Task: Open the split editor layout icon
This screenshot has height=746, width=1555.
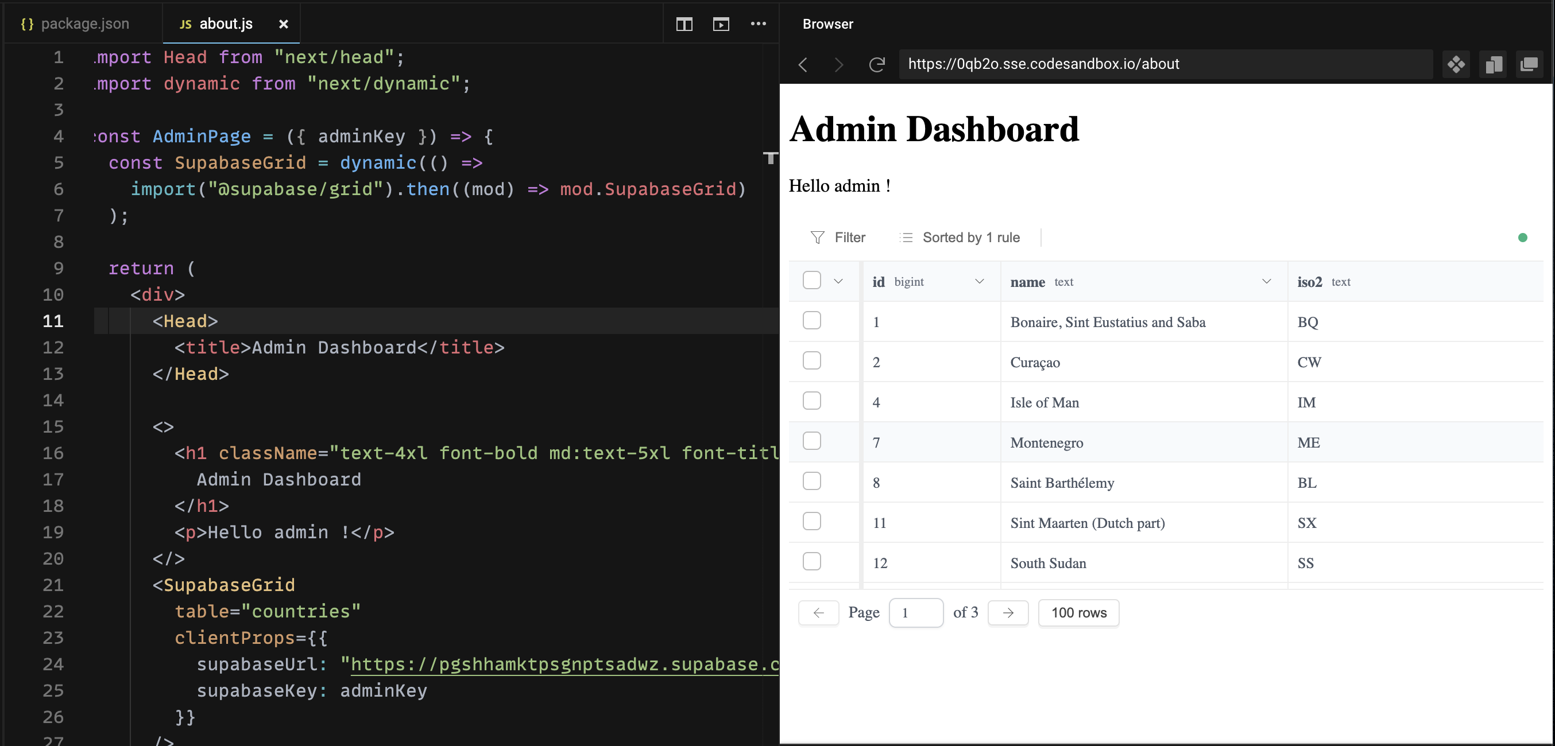Action: coord(684,24)
